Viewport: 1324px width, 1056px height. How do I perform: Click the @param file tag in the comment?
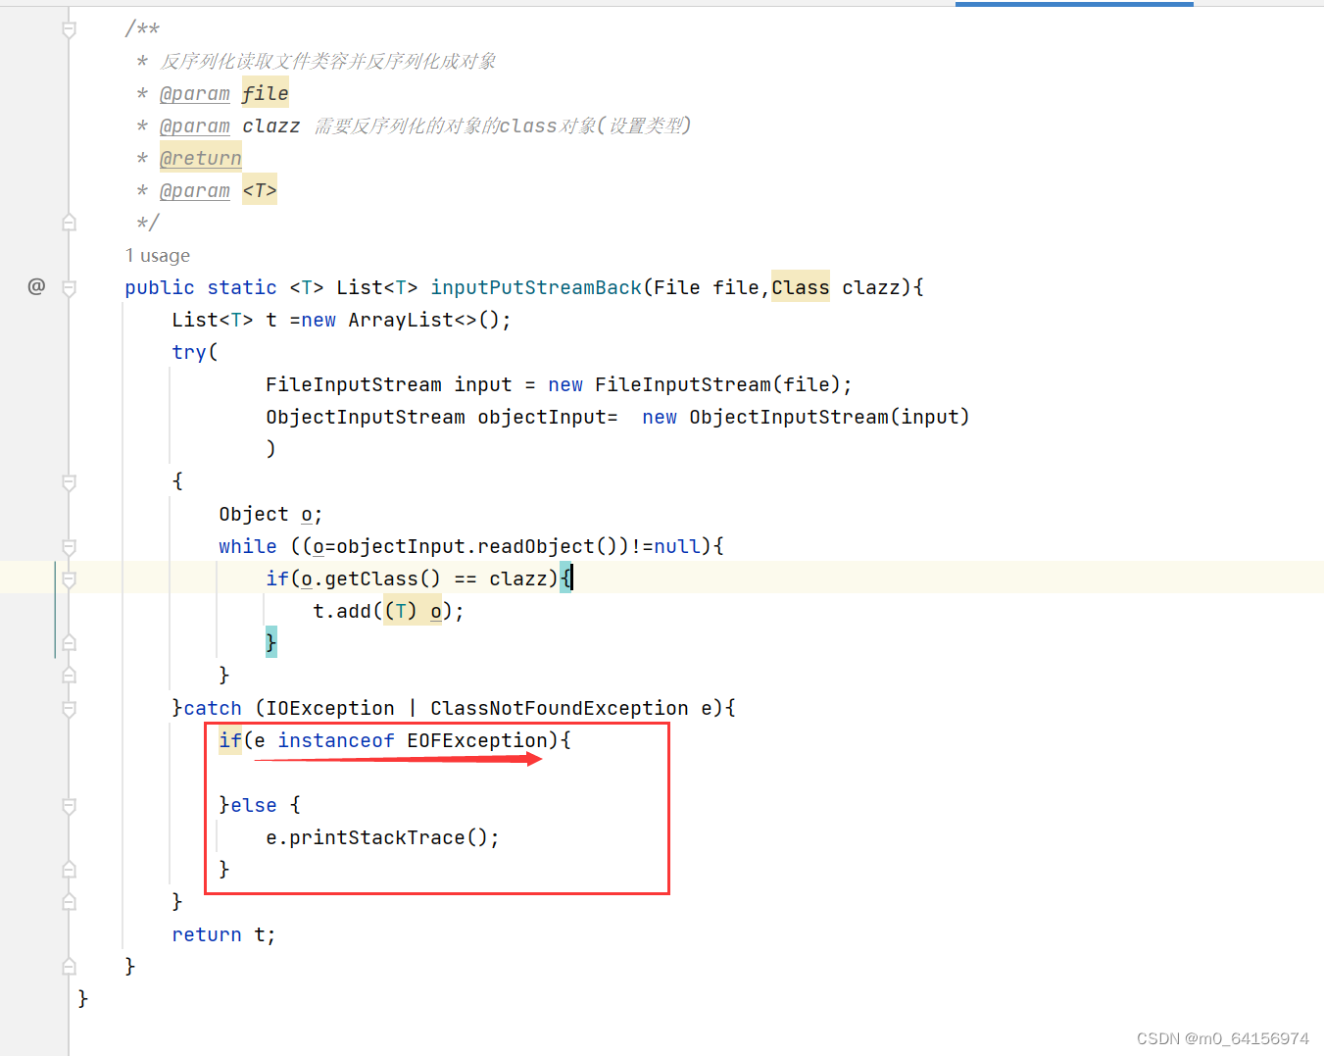tap(195, 93)
